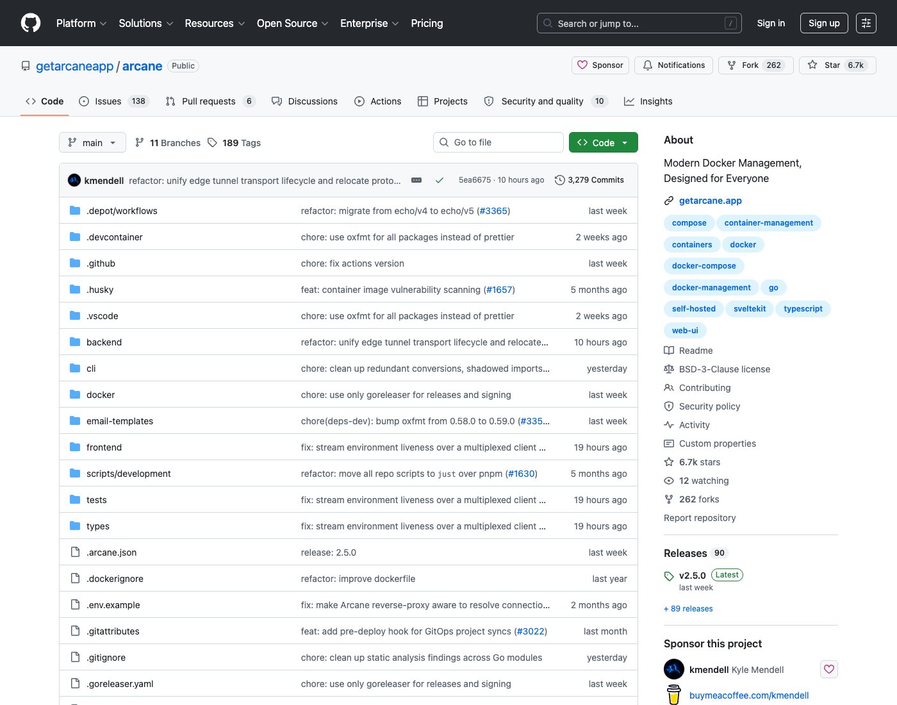
Task: Switch to the Projects tab
Action: 443,101
